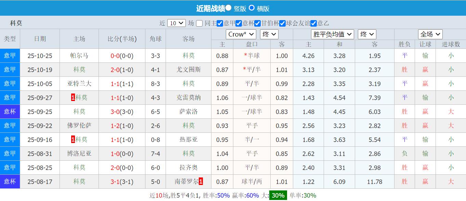Open the 帕尔马 team link
Viewport: 466px width, 201px height.
(x=79, y=56)
